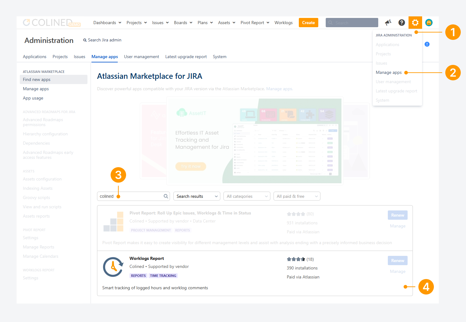This screenshot has height=322, width=466.
Task: Click Renew for Pivot Report
Action: [398, 215]
